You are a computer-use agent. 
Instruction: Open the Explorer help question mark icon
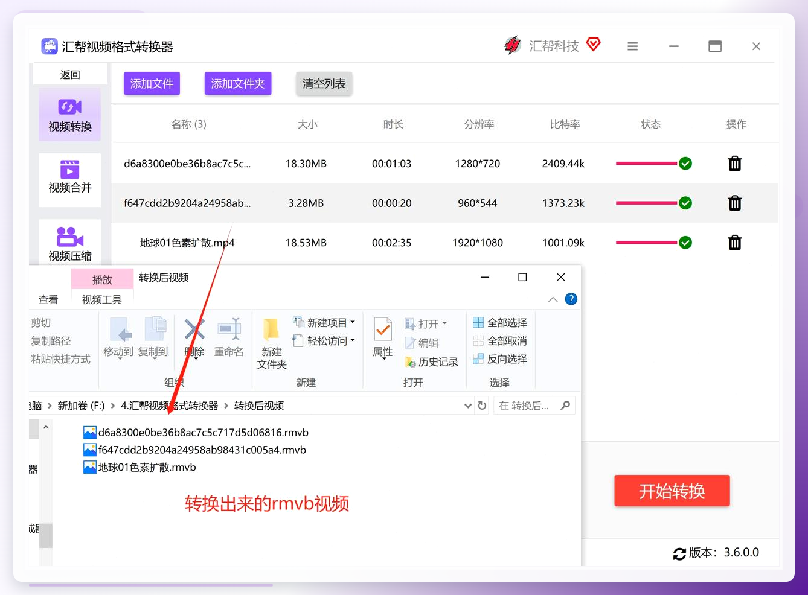[571, 299]
